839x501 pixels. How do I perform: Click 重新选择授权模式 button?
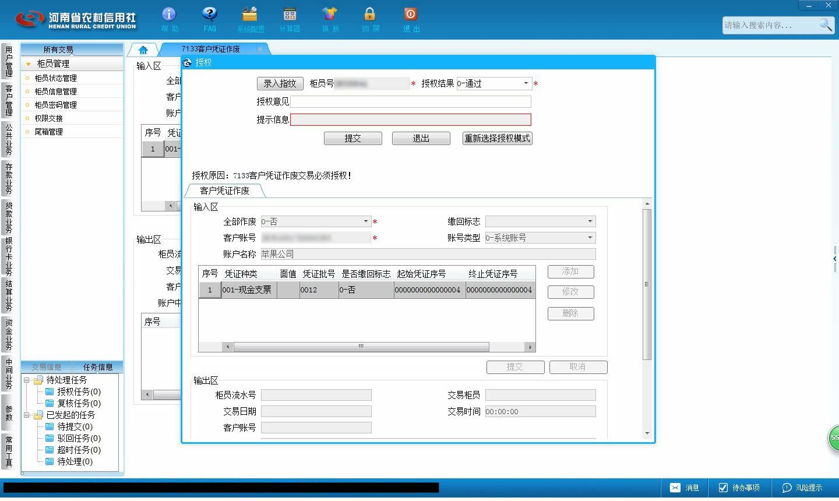click(498, 138)
